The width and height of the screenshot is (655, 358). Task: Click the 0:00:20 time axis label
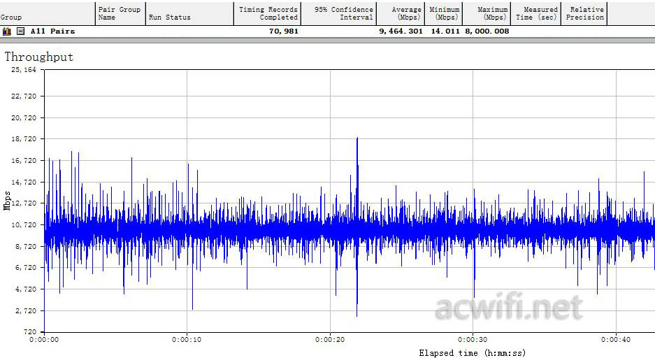pyautogui.click(x=330, y=340)
